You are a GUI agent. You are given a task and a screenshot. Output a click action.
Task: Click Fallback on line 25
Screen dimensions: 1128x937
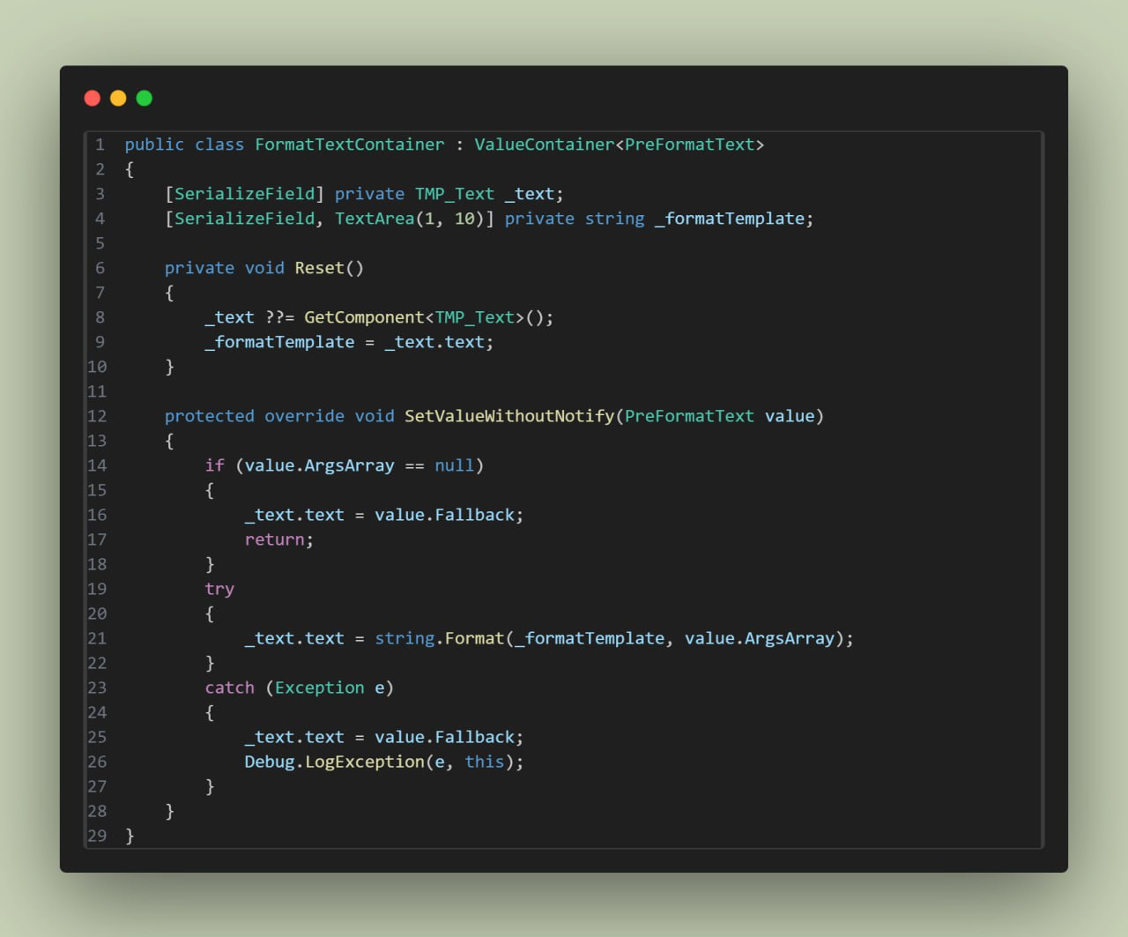[x=474, y=737]
